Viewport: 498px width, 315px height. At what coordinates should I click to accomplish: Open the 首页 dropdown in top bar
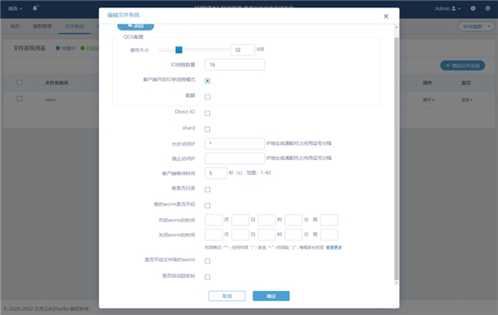coord(15,8)
